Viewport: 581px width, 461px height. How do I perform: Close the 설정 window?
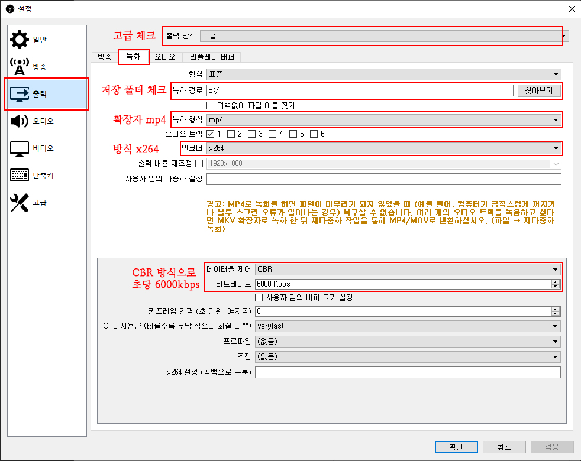pos(572,9)
